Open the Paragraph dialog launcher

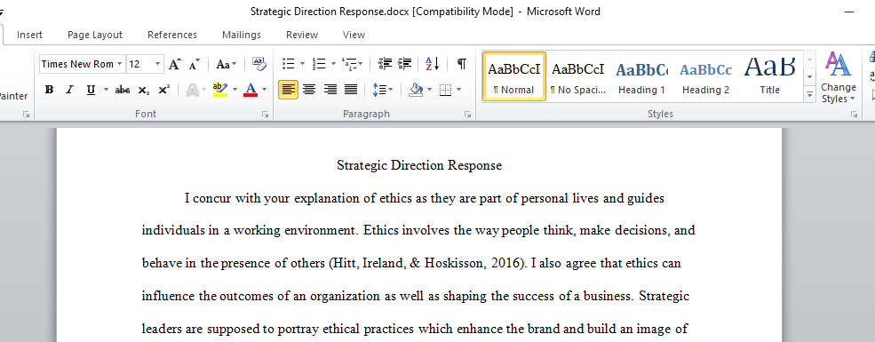pyautogui.click(x=467, y=115)
